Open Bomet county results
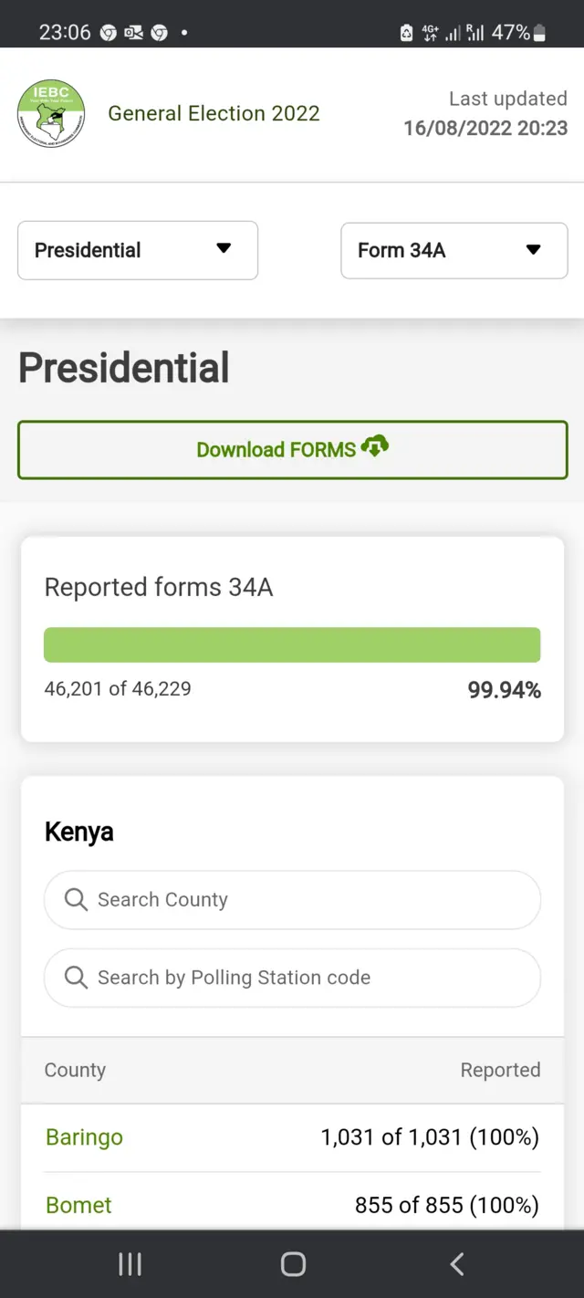Image resolution: width=584 pixels, height=1298 pixels. click(78, 1205)
